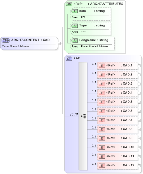Click the CT+ icon of ARQ.17.CONTENT
Viewport: 143px width, 174px height.
point(5,41)
